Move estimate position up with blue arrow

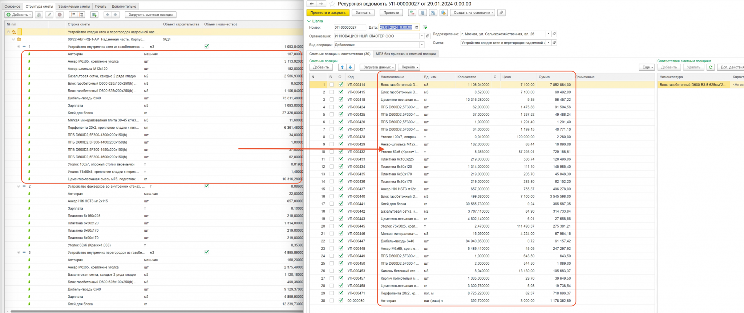342,67
